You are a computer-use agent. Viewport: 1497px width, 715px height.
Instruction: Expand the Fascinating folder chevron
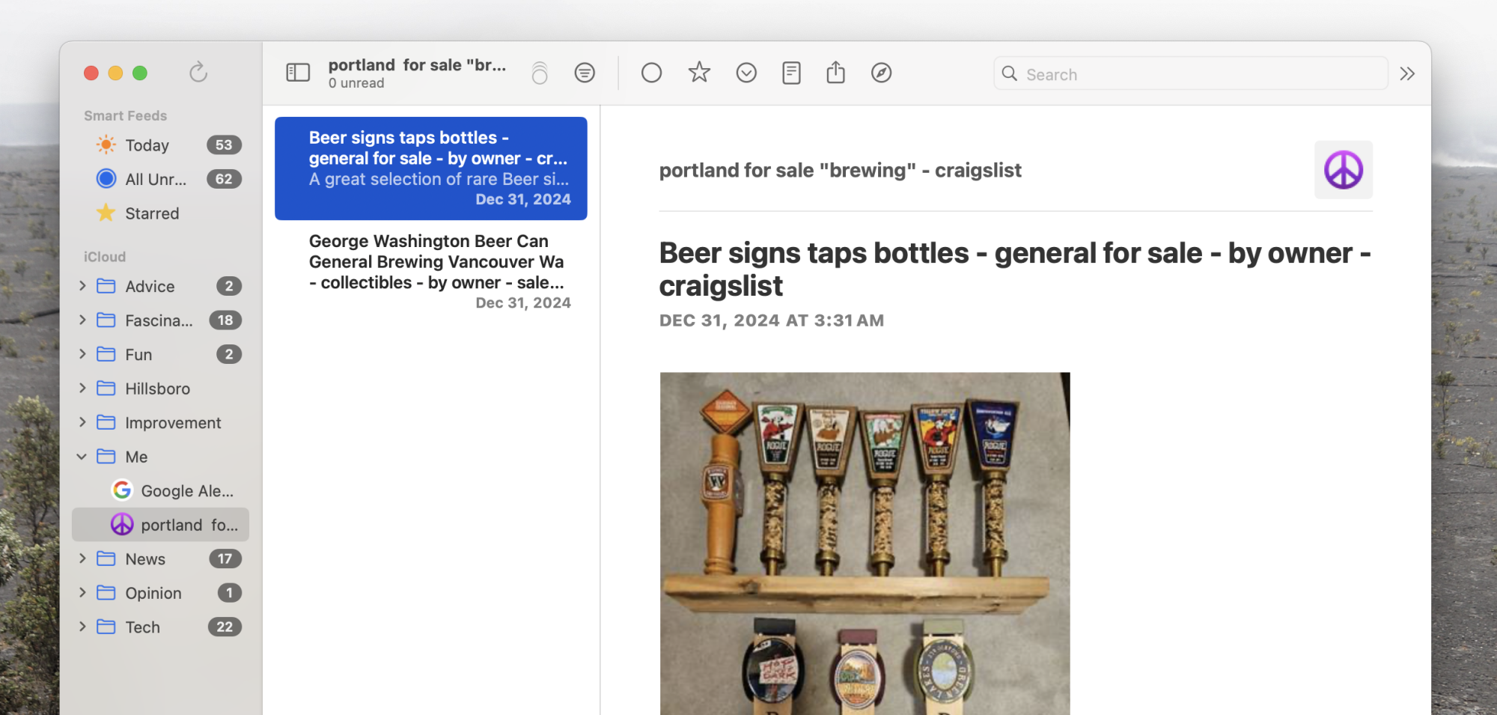pyautogui.click(x=82, y=320)
